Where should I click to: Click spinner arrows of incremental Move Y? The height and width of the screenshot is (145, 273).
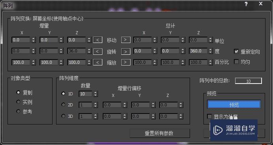click(x=61, y=40)
